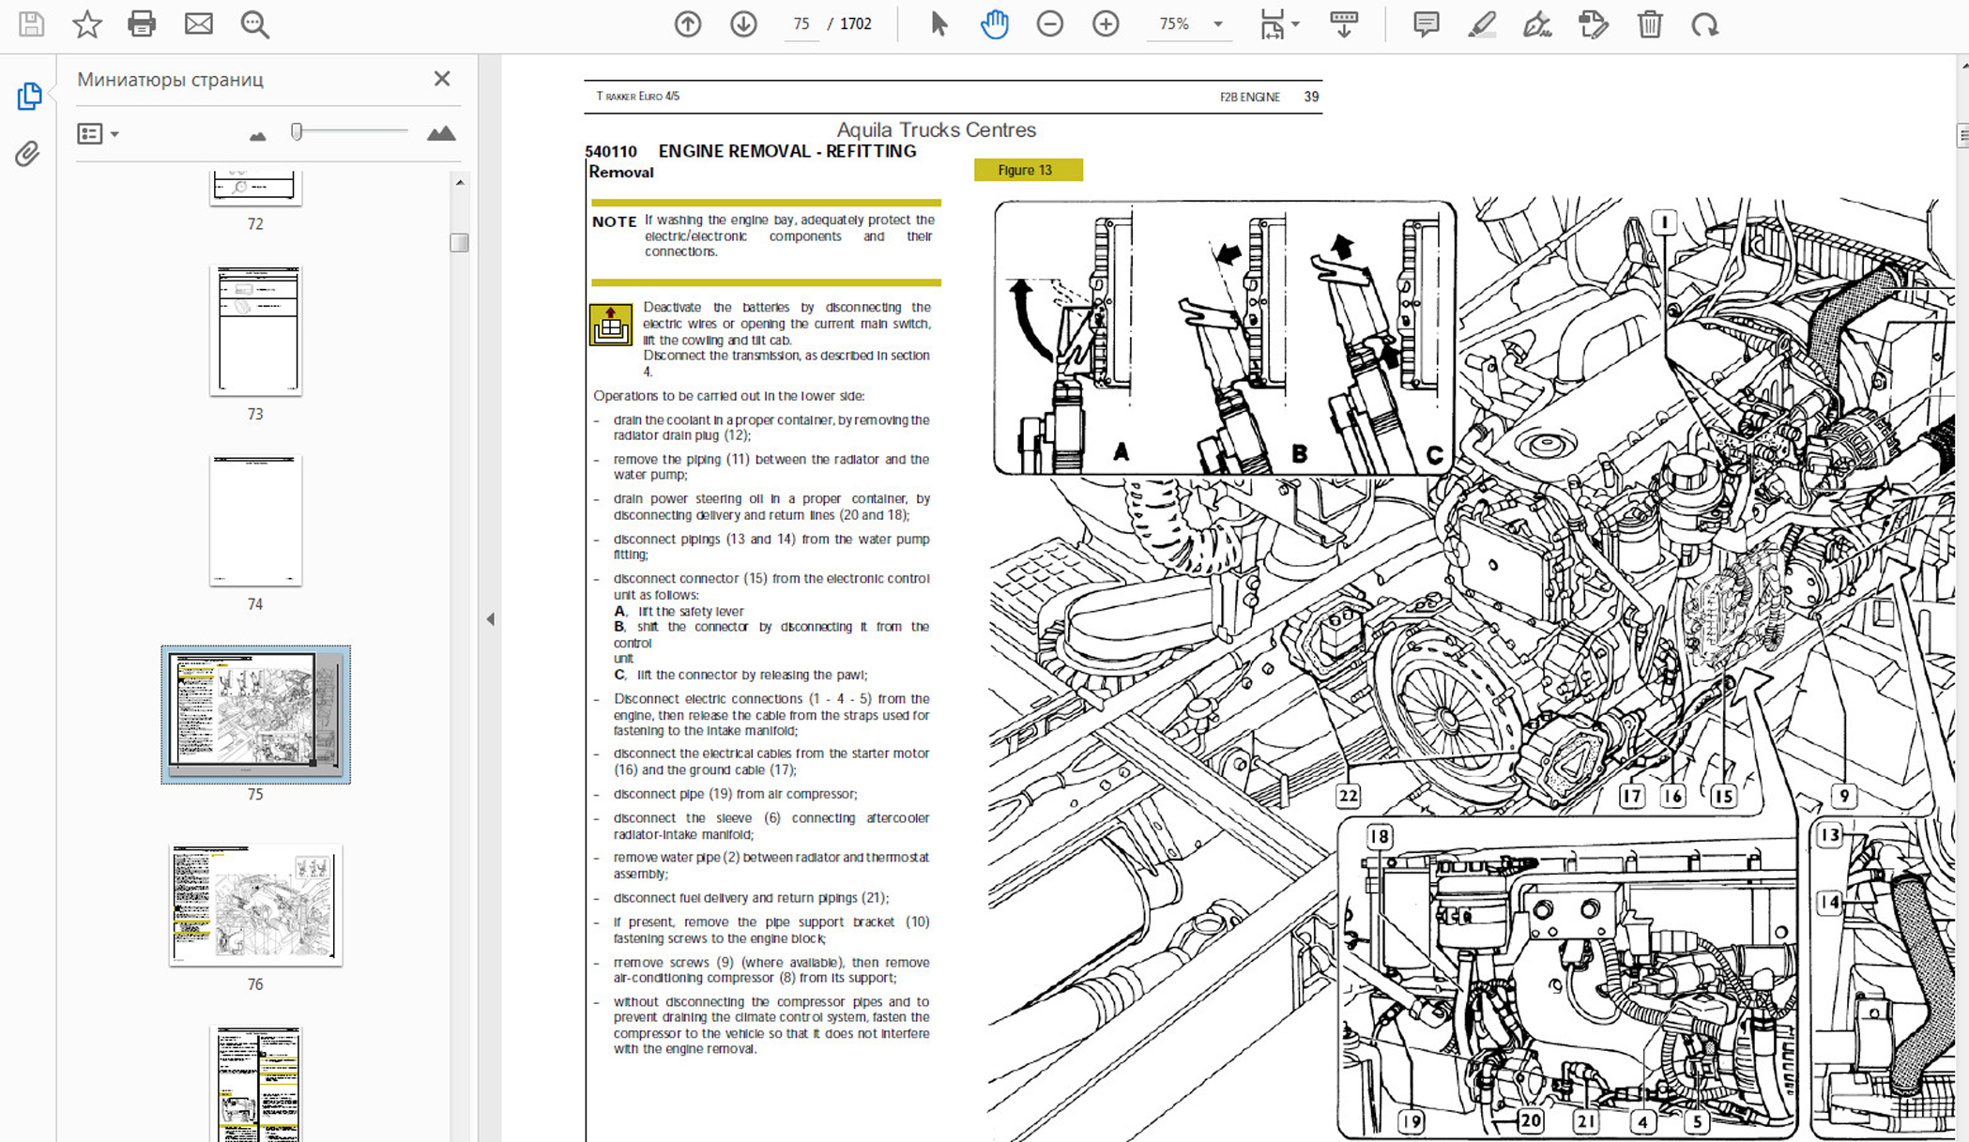
Task: Click the enlarge thumbnails large mountain button
Action: [x=440, y=134]
